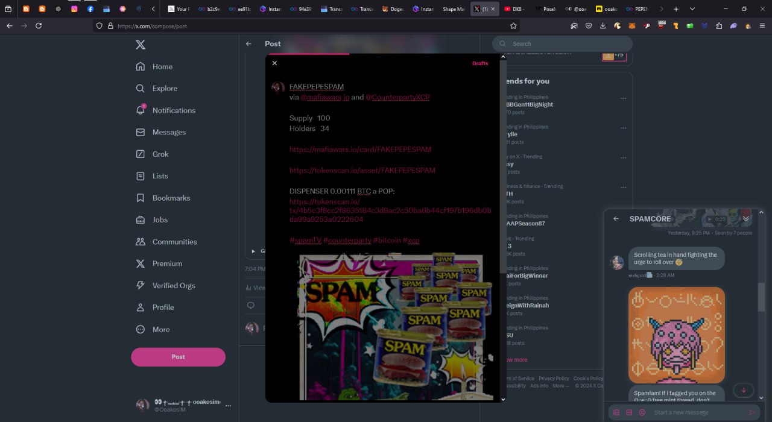
Task: Switch to the DK8 YouTube tab
Action: tap(516, 9)
